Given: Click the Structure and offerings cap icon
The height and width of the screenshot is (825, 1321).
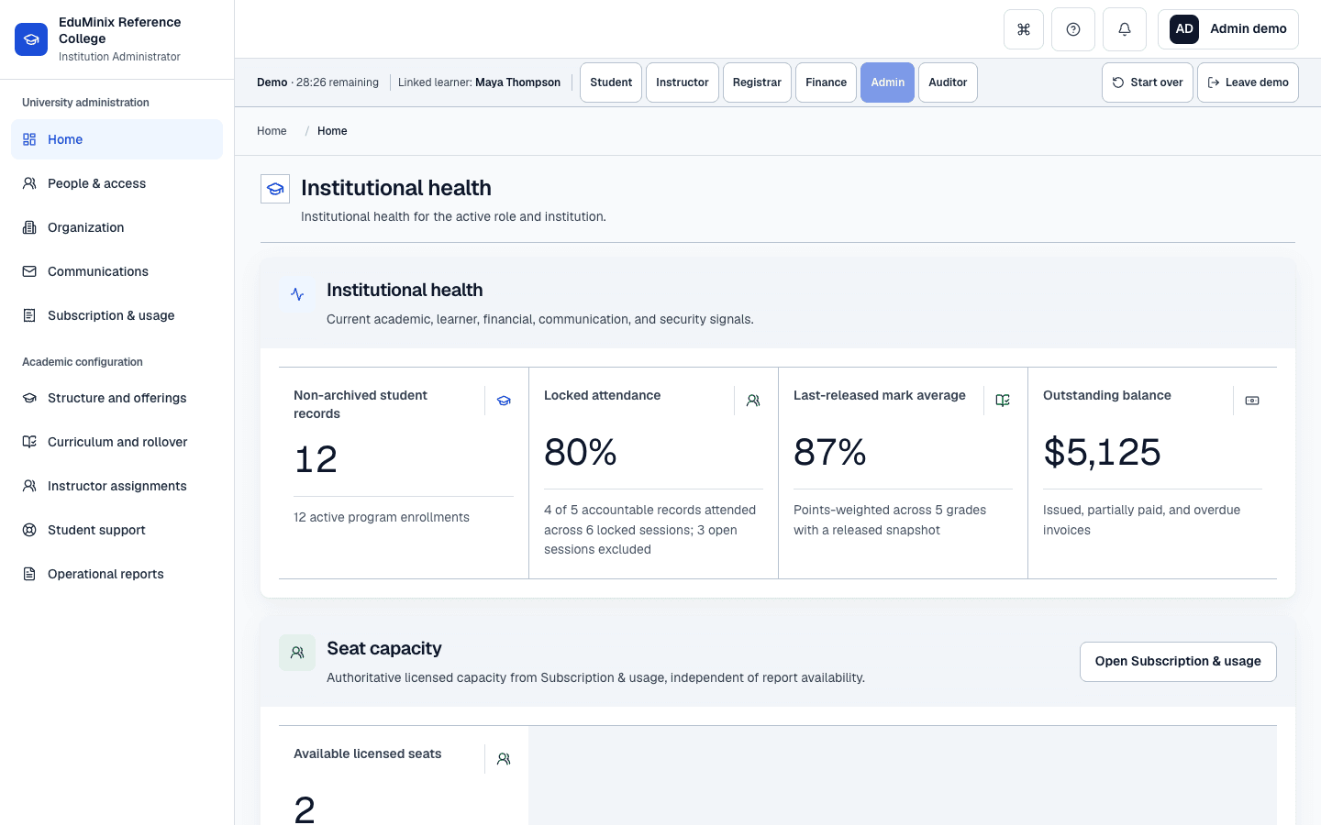Looking at the screenshot, I should pos(29,398).
